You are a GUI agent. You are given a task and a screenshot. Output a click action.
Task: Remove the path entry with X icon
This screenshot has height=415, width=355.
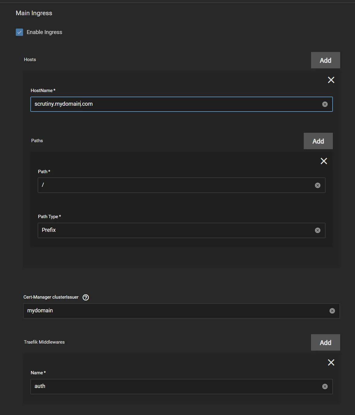(x=323, y=161)
